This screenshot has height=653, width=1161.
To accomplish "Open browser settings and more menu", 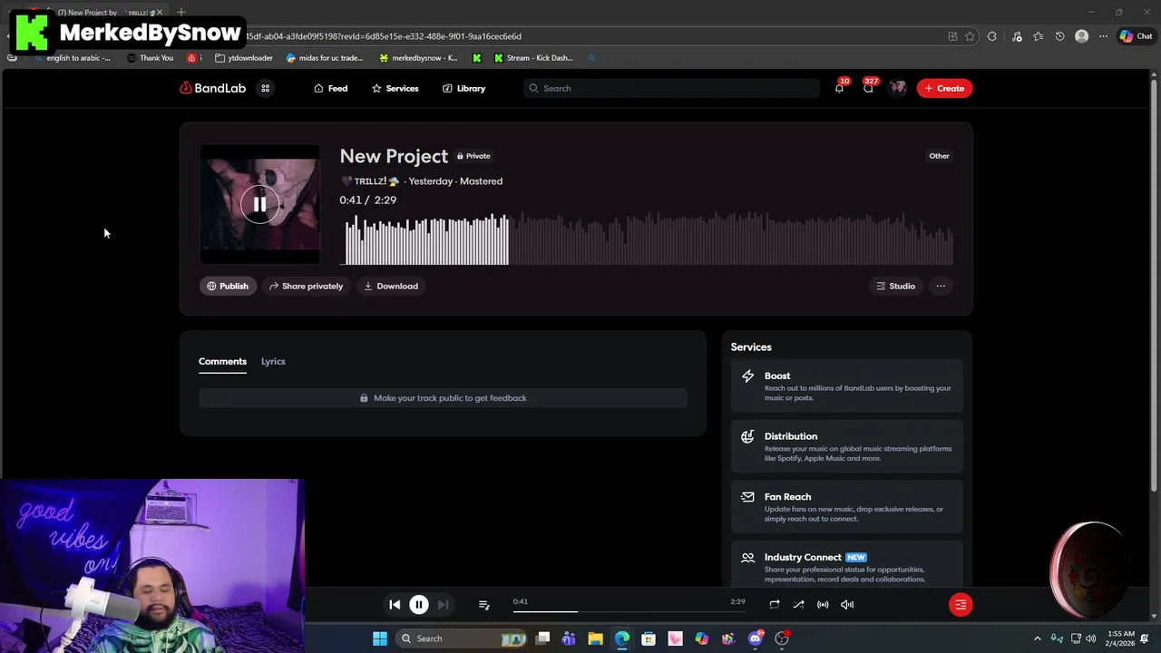I will pos(1103,36).
